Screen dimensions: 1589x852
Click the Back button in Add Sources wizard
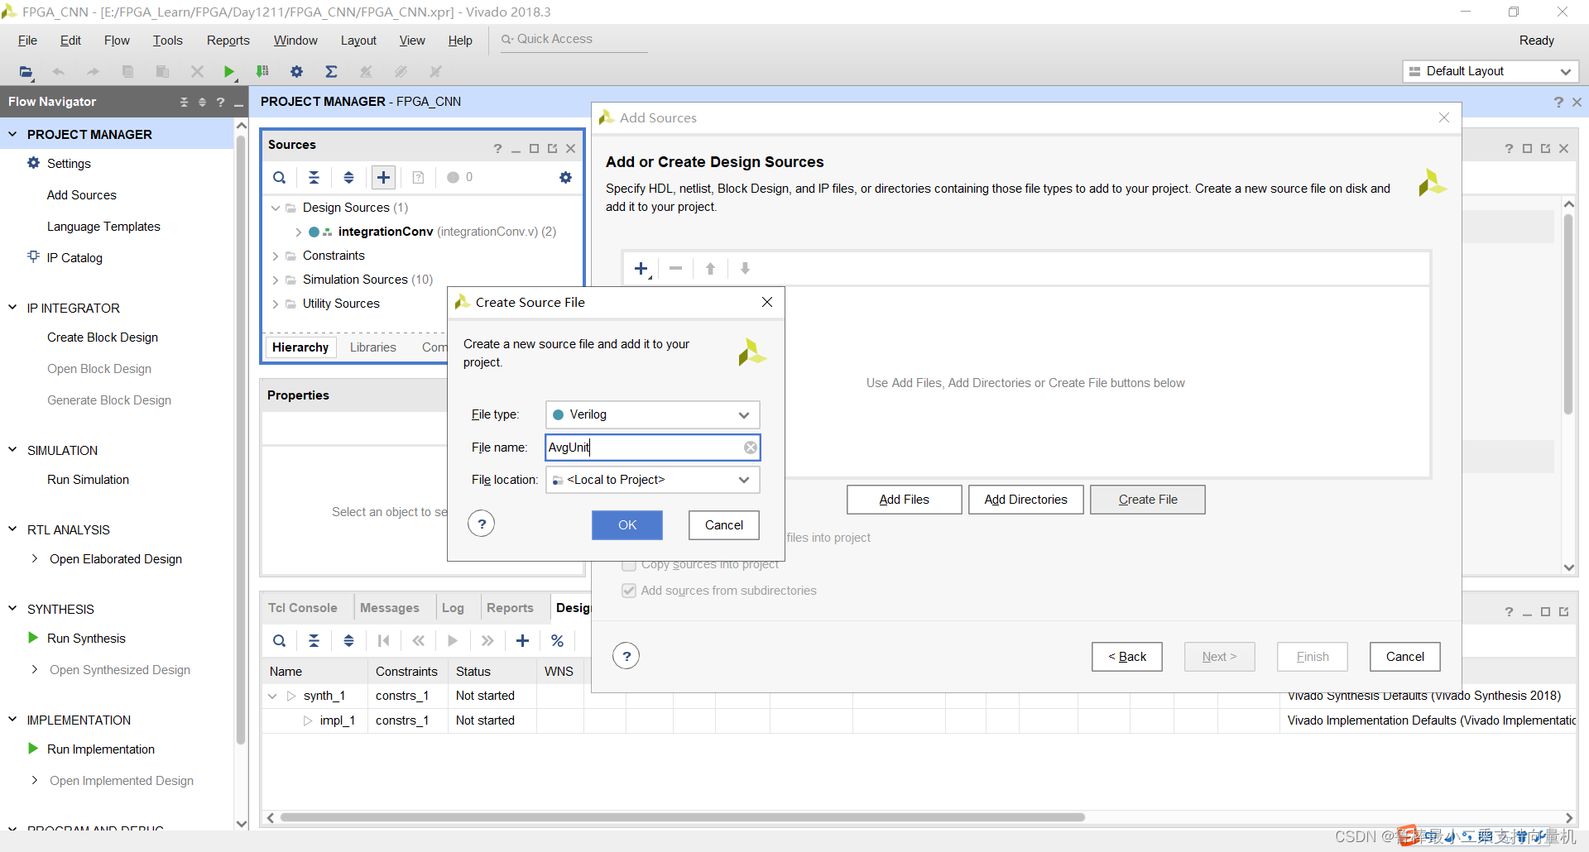(1127, 657)
